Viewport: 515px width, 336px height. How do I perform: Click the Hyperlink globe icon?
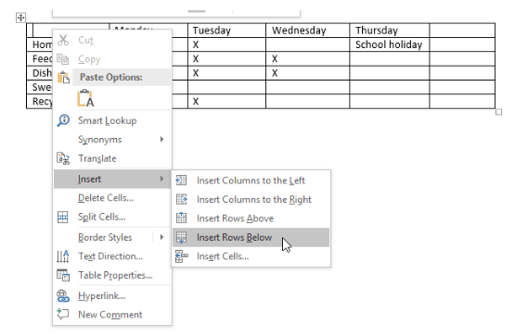click(63, 295)
